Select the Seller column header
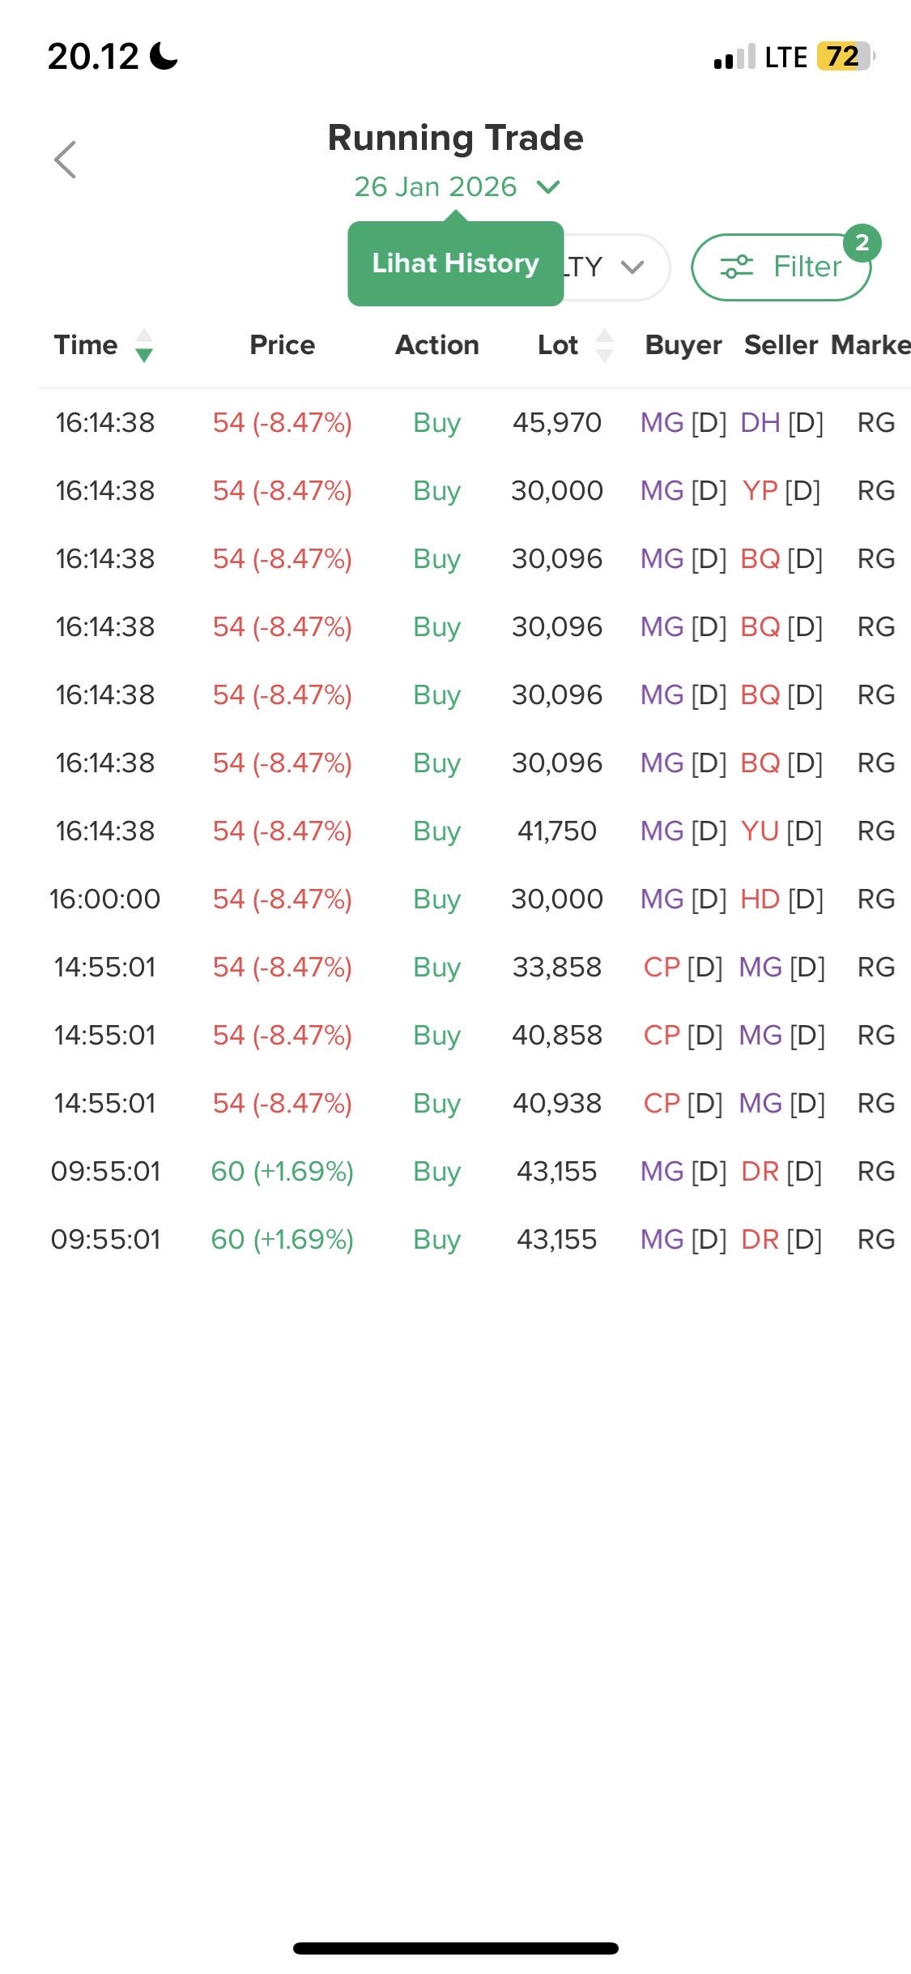 coord(781,345)
